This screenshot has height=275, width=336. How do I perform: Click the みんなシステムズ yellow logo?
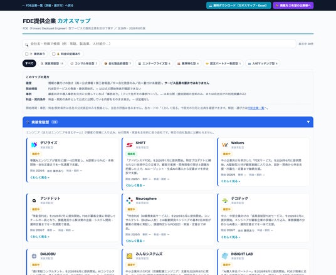click(x=129, y=256)
